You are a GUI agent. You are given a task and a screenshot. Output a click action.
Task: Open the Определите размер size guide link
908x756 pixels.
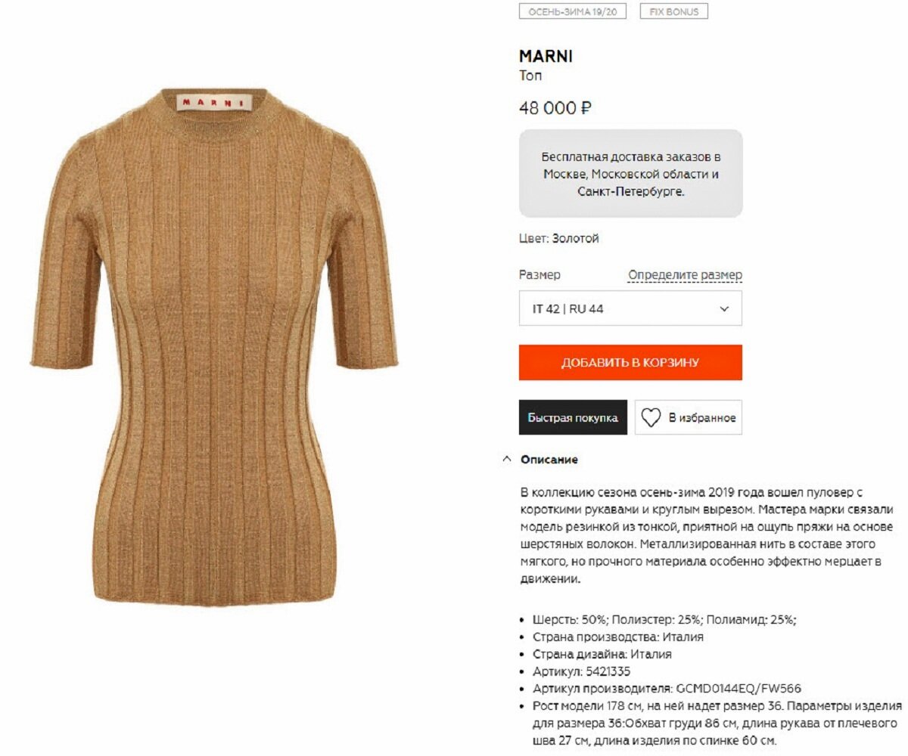click(685, 275)
